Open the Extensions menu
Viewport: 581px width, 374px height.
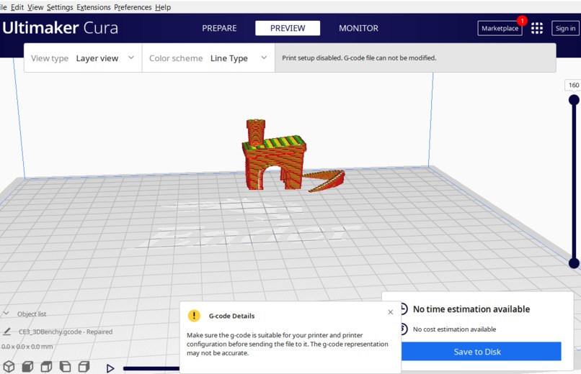[94, 7]
